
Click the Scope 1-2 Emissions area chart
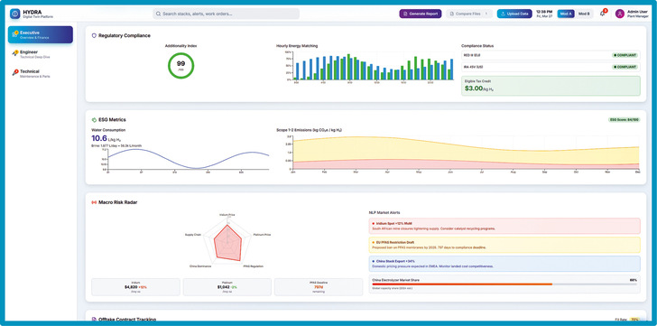[x=466, y=153]
